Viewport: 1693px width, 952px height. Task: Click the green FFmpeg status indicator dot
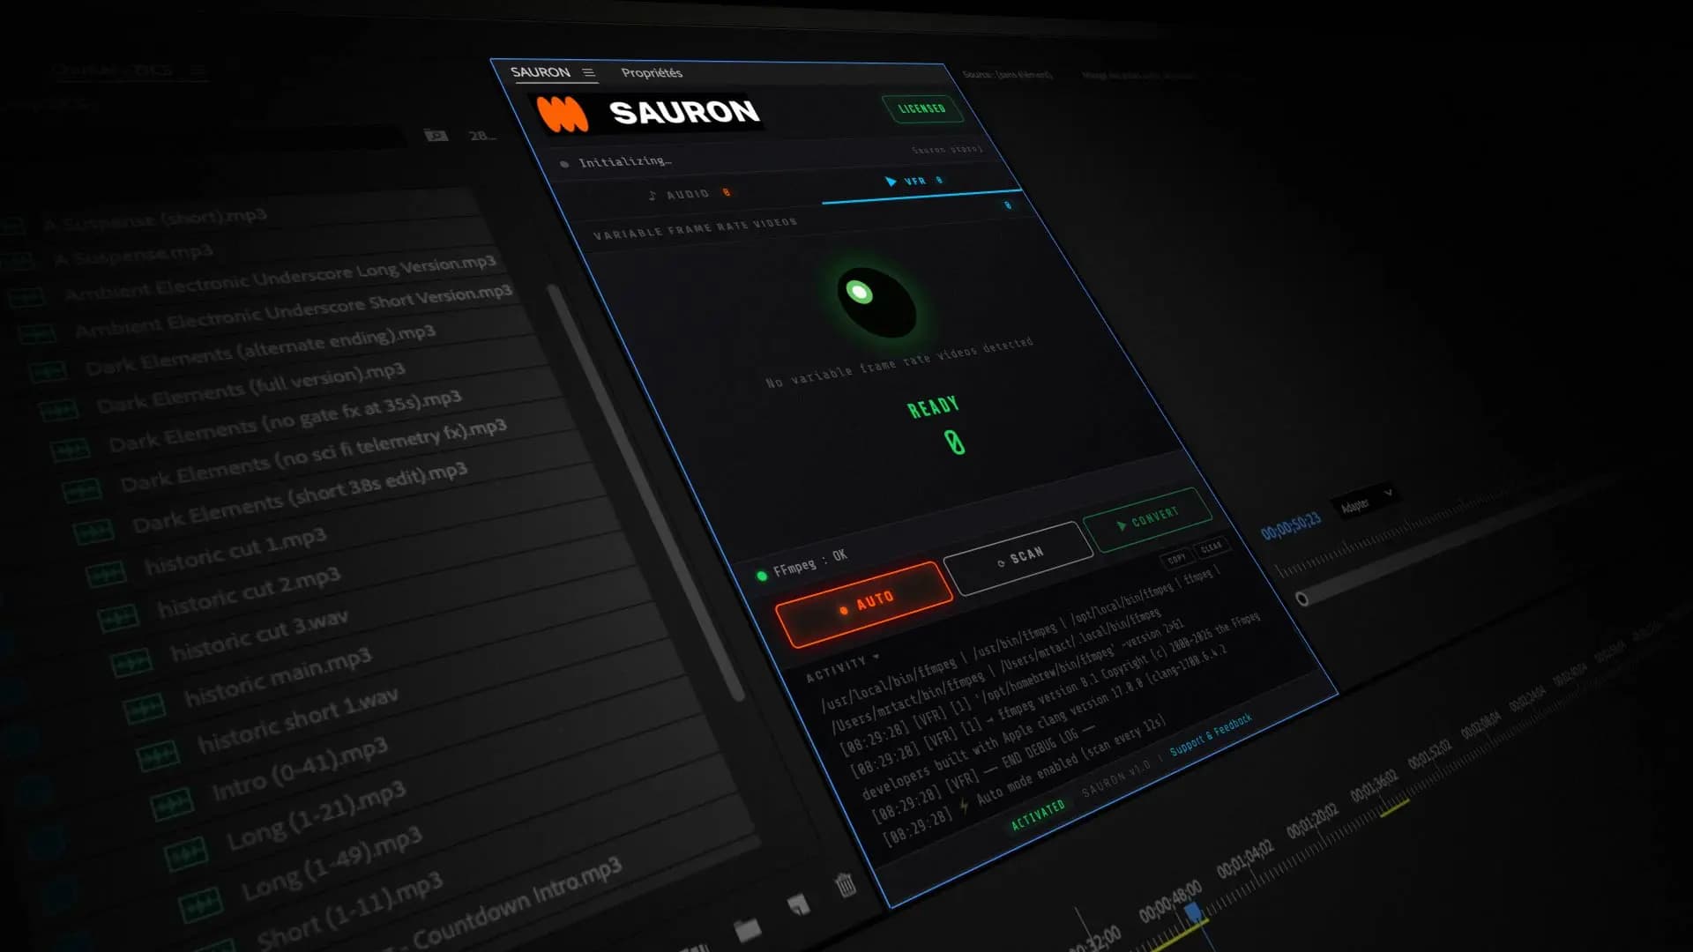[762, 576]
